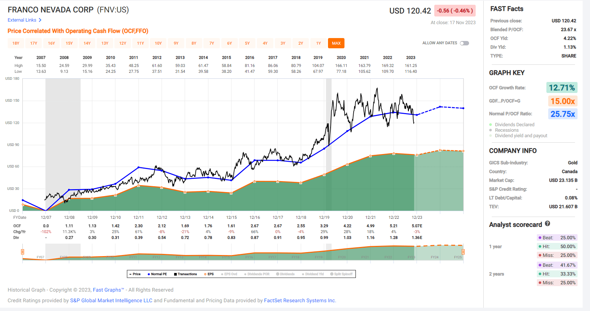Click the TEV USD 21.607 B value

pos(563,207)
